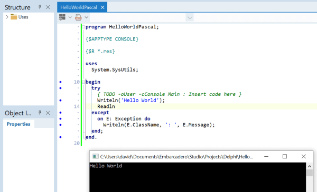Collapse the begin code block fold marker
The width and height of the screenshot is (317, 192).
(83, 82)
